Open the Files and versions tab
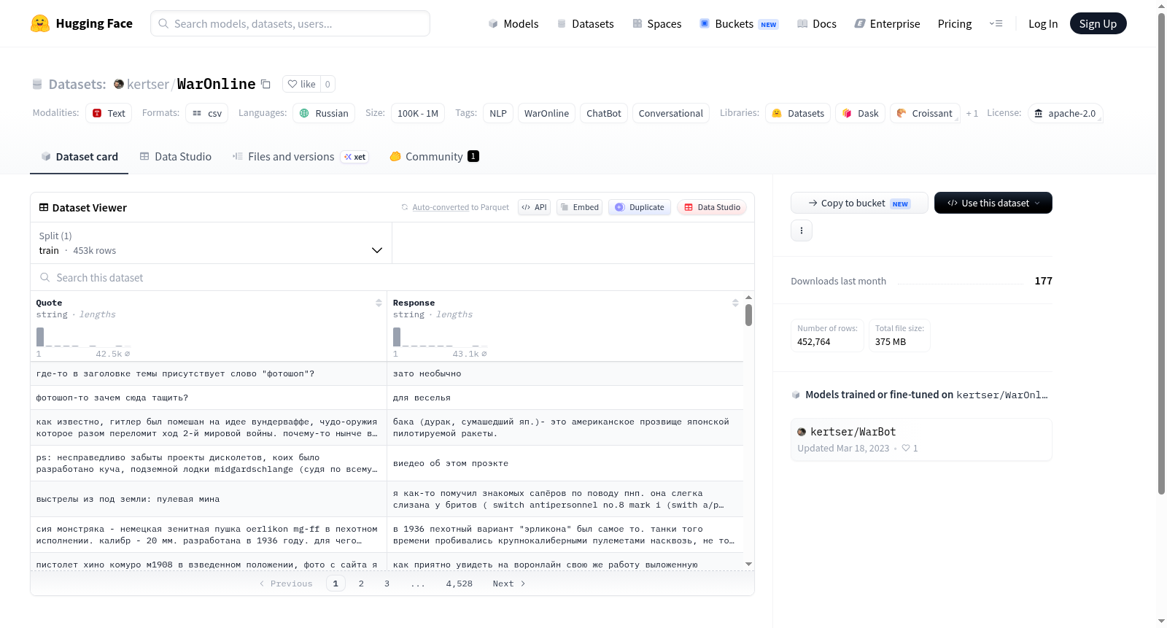This screenshot has width=1167, height=628. [301, 157]
